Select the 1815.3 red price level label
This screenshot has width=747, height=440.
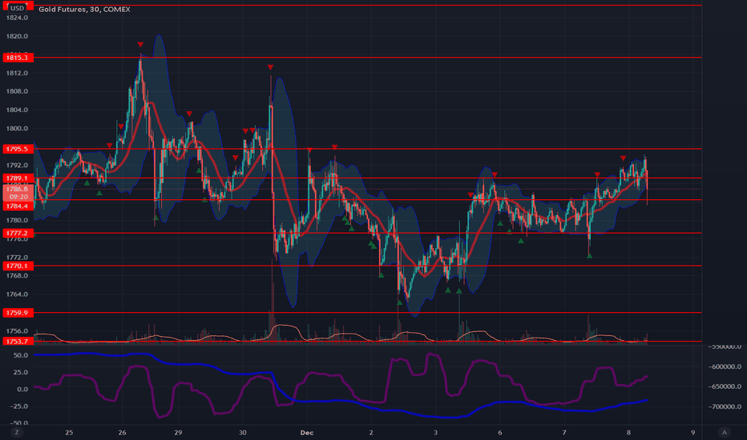18,58
